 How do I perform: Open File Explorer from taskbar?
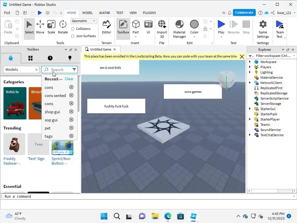click(x=155, y=216)
